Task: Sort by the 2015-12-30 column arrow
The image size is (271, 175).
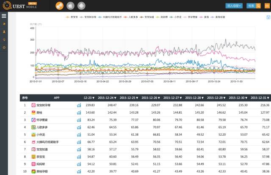Action: pos(246,98)
